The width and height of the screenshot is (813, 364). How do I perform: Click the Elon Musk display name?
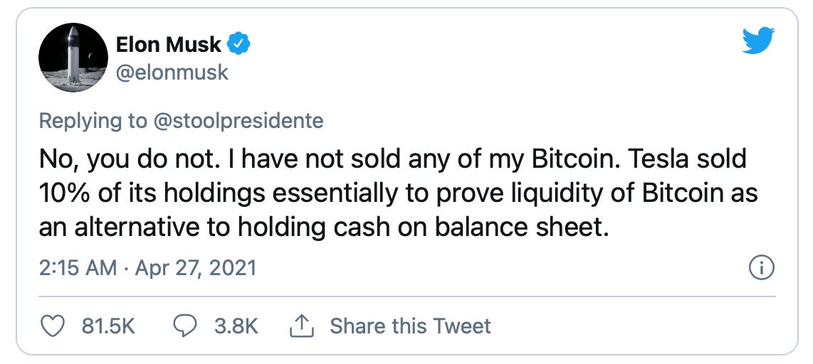coord(169,45)
